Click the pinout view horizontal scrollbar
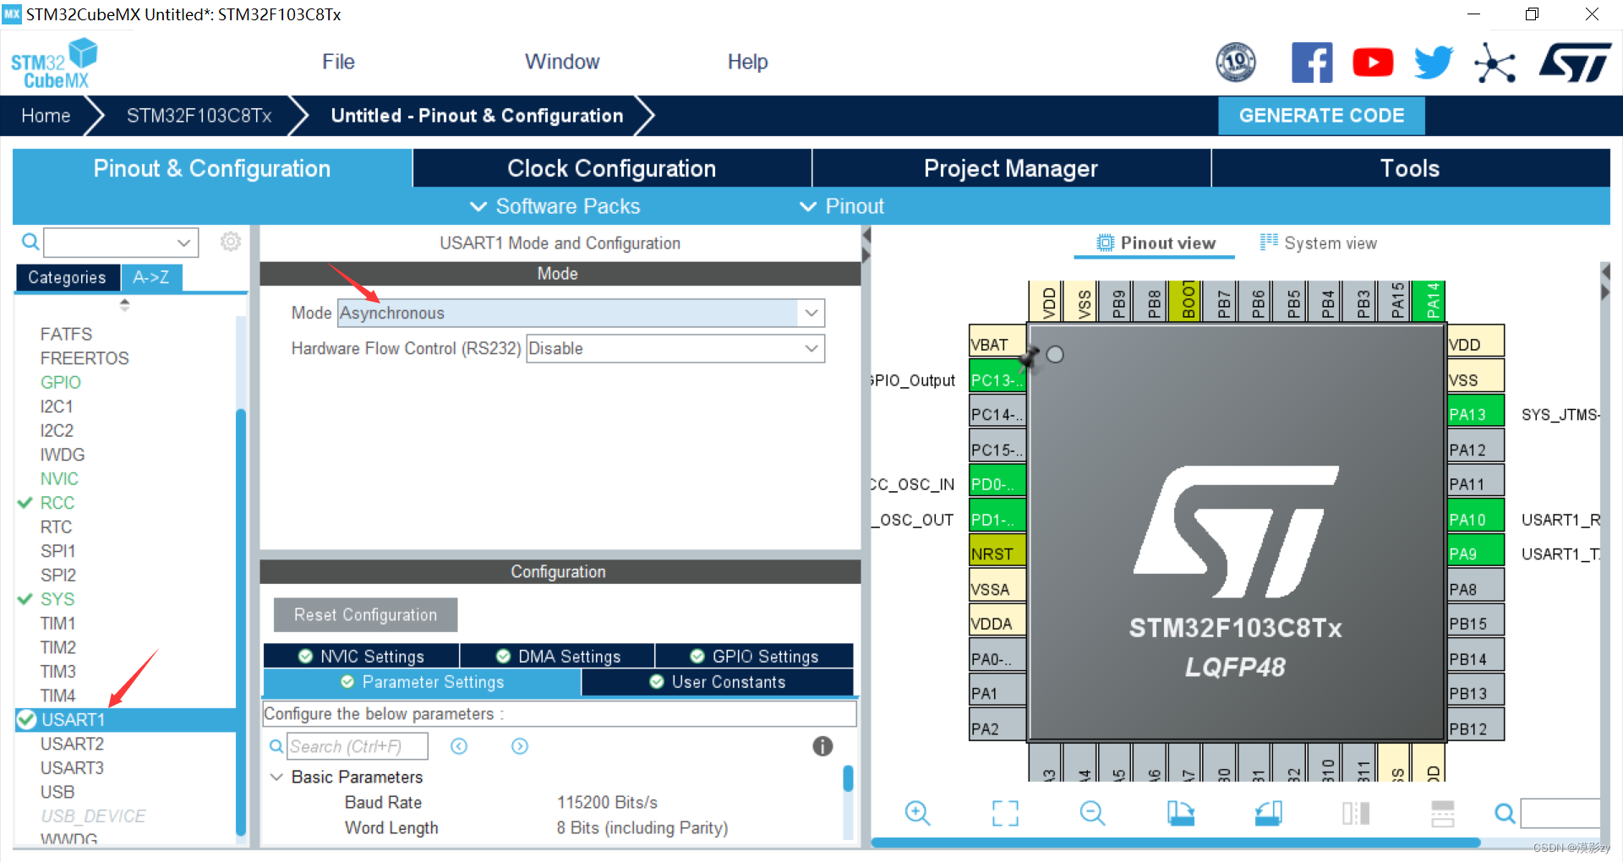This screenshot has height=862, width=1623. tap(1176, 843)
